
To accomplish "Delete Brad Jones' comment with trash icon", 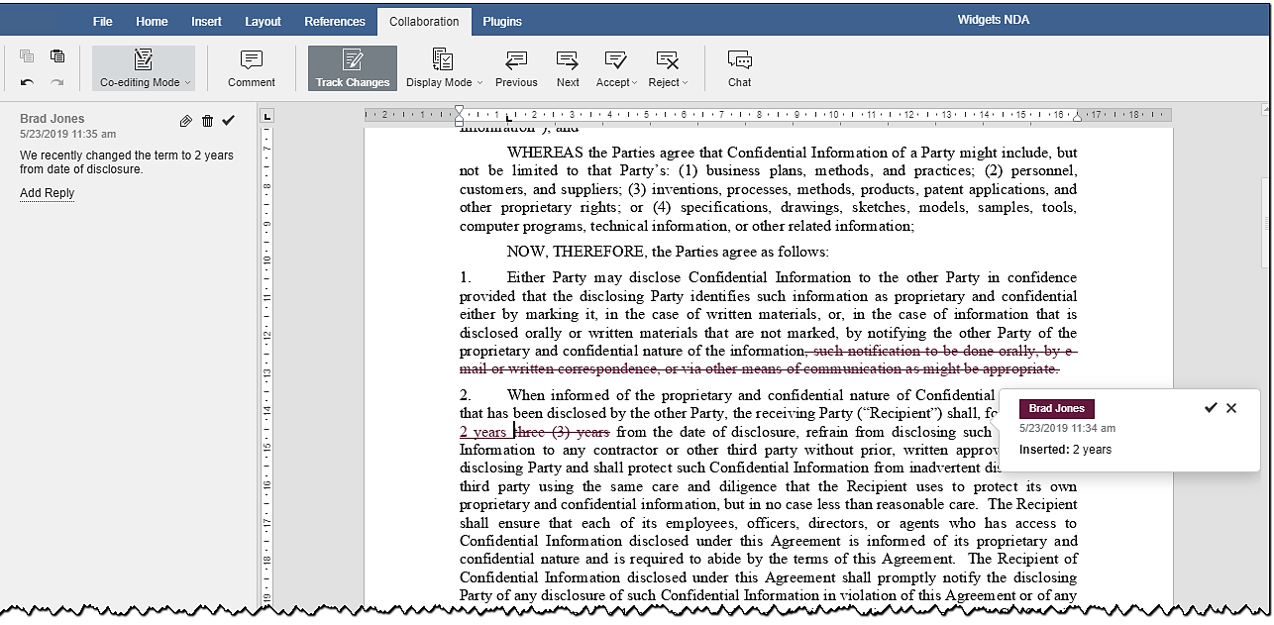I will 207,121.
